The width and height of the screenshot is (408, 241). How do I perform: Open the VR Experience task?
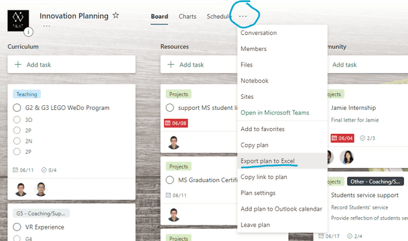click(45, 227)
